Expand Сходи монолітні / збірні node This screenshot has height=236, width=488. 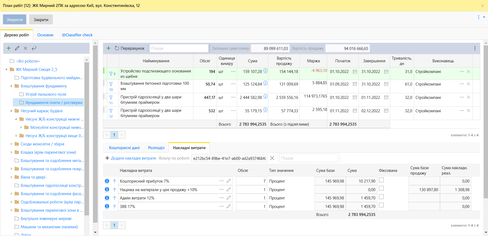coord(11,144)
